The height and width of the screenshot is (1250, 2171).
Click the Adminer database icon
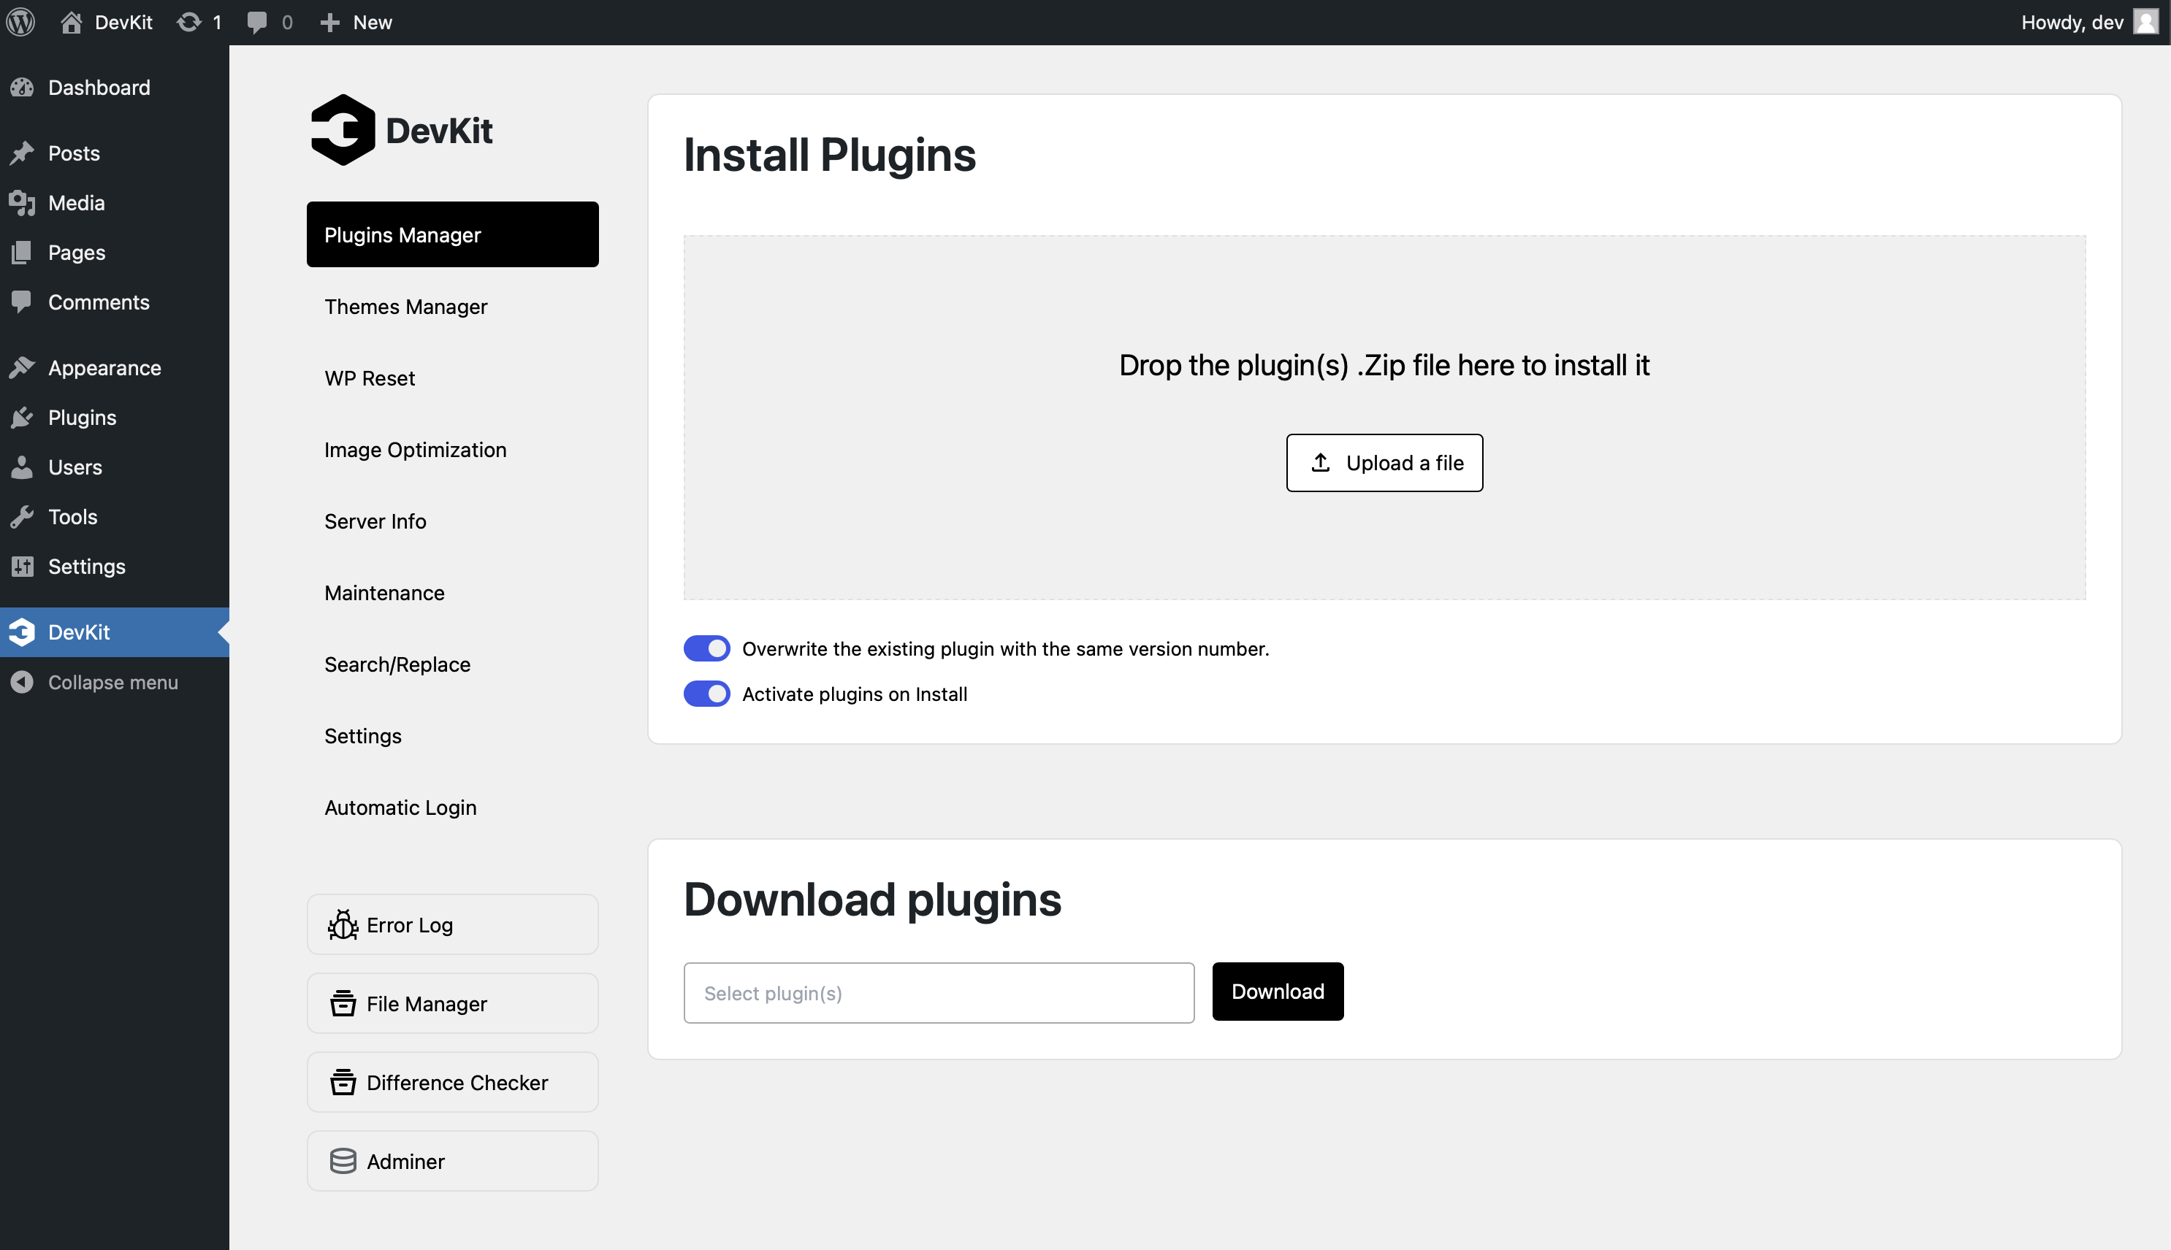[343, 1162]
